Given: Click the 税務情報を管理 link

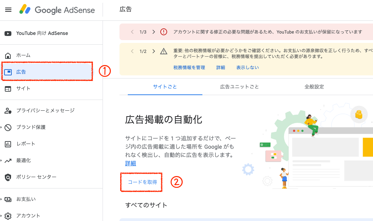Looking at the screenshot, I should [x=189, y=68].
